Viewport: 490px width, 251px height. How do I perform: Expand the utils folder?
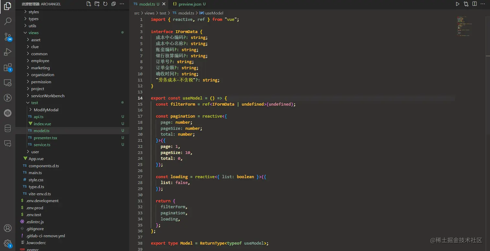[x=72, y=26]
